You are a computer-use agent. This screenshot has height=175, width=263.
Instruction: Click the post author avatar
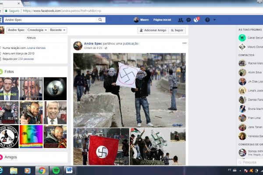pyautogui.click(x=78, y=45)
